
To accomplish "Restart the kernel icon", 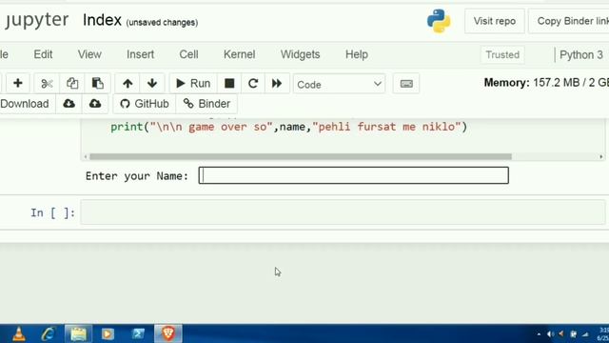I will 253,83.
